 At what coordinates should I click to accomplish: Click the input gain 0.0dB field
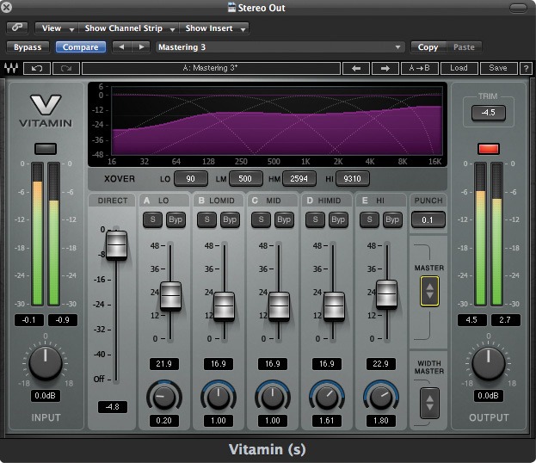point(46,396)
